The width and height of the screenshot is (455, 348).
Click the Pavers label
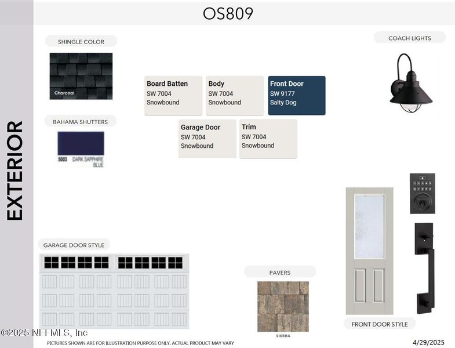pyautogui.click(x=280, y=272)
